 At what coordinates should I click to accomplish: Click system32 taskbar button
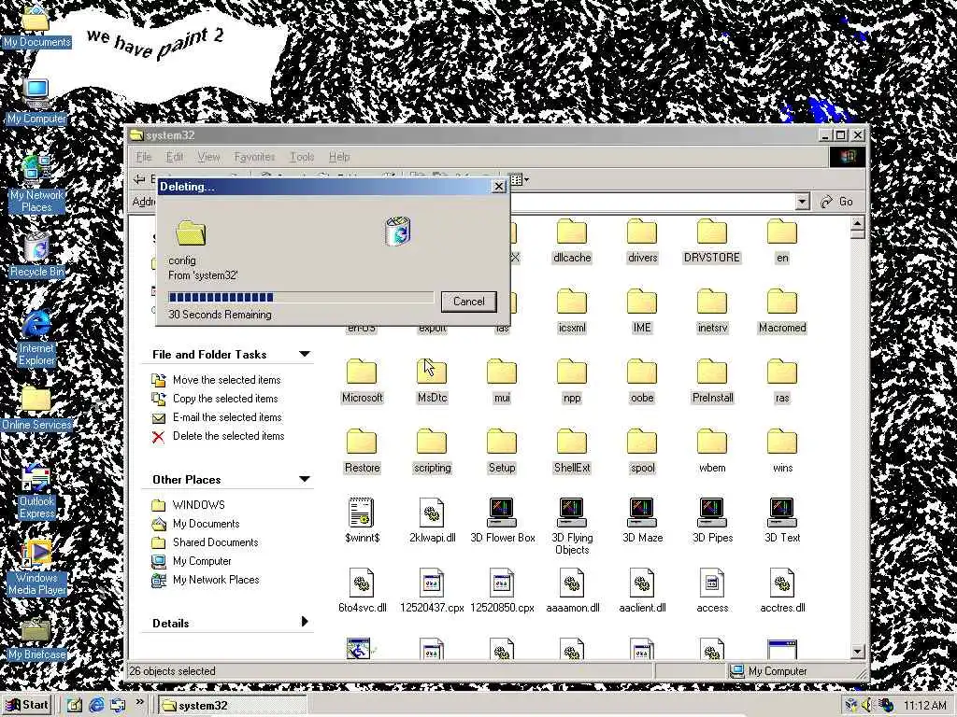click(232, 706)
